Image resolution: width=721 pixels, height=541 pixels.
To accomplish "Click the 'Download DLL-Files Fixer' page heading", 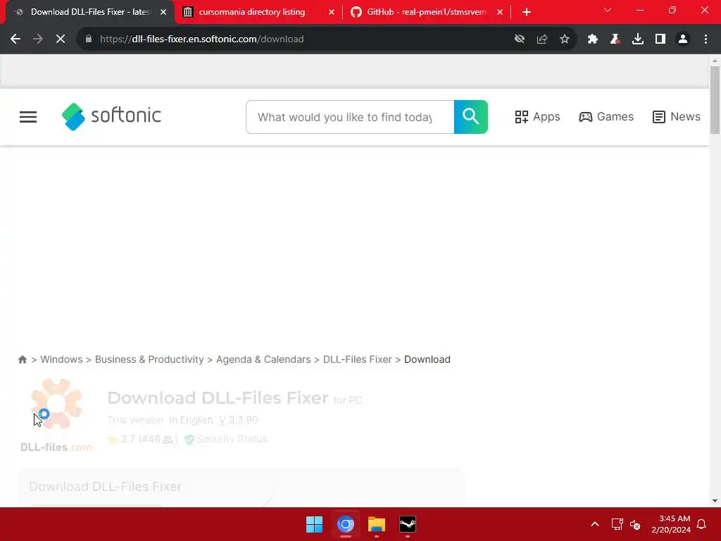I will tap(218, 397).
